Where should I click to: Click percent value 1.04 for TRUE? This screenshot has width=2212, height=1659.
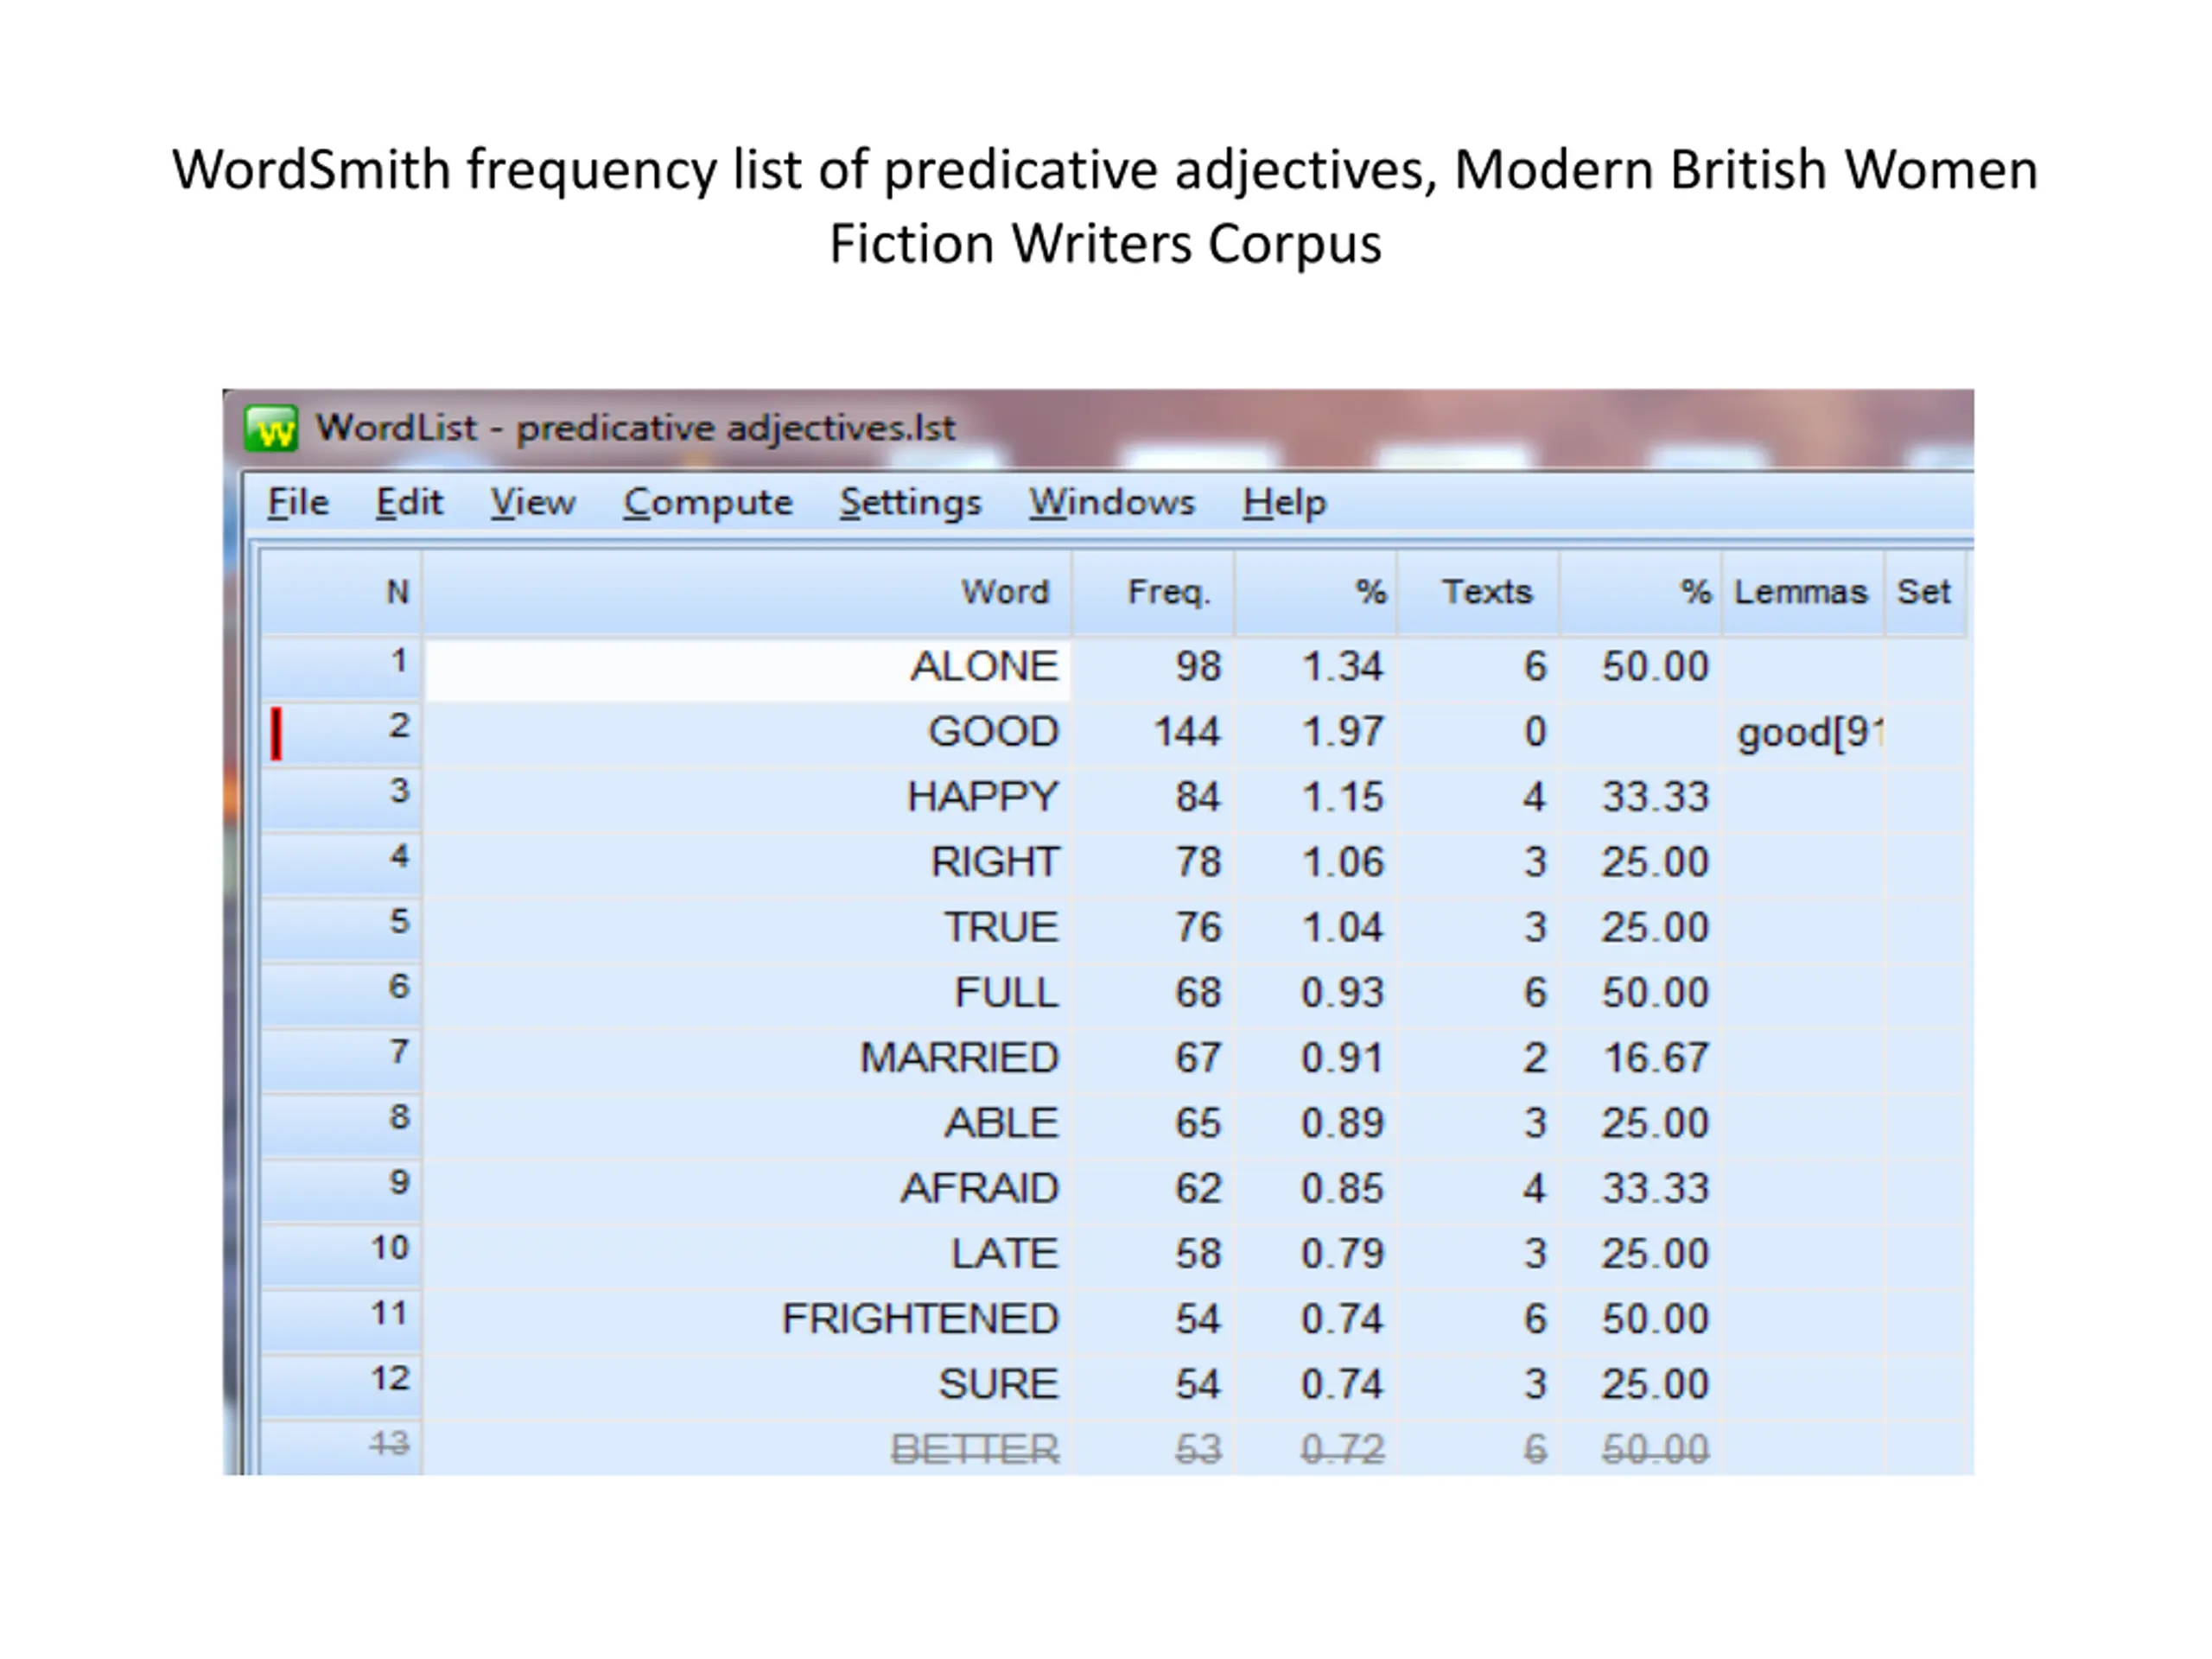(1342, 927)
